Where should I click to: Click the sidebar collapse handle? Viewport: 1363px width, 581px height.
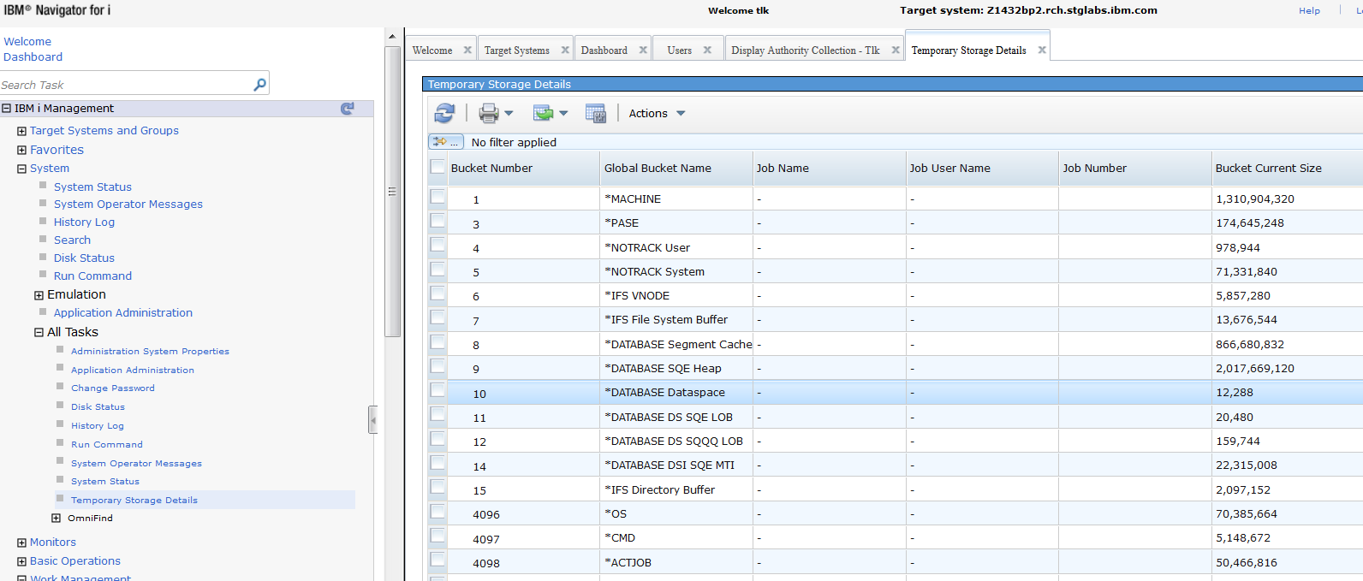[x=373, y=419]
